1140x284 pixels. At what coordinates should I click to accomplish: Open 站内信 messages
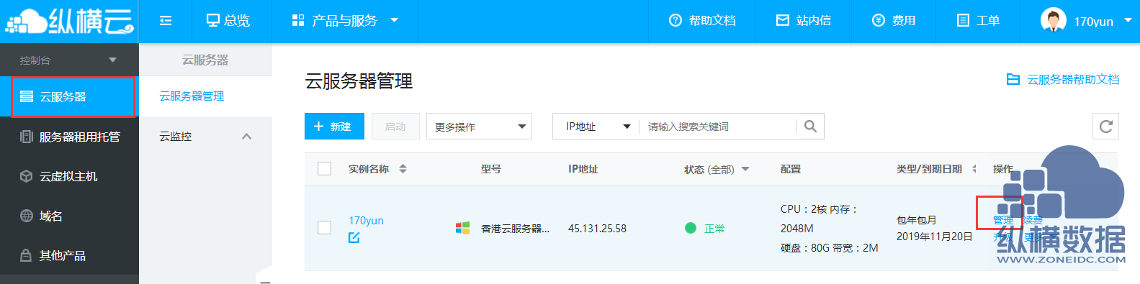tap(803, 21)
